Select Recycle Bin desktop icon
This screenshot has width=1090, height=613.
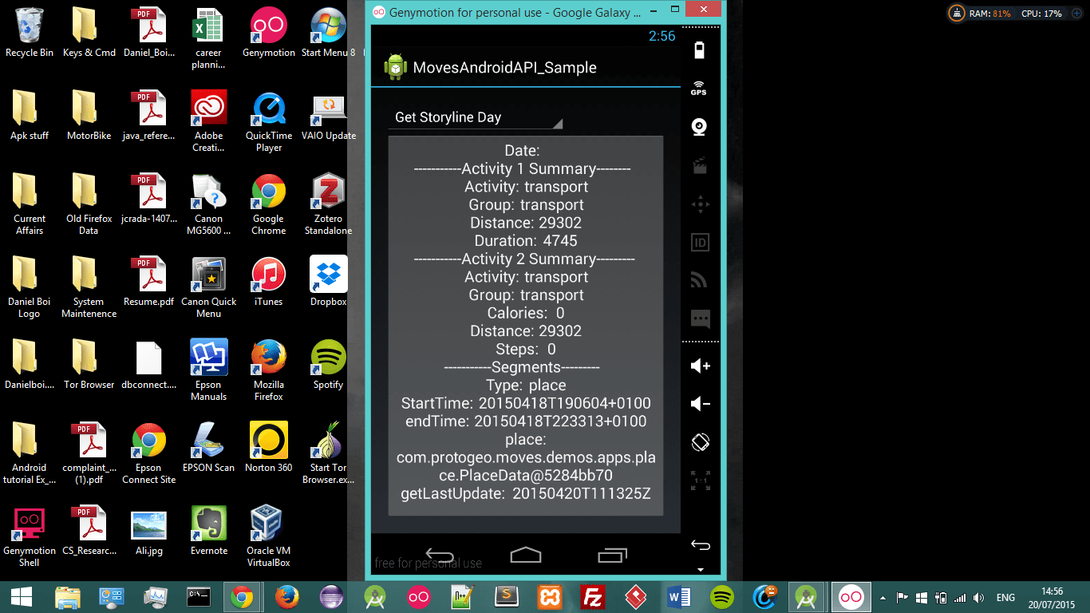point(30,33)
